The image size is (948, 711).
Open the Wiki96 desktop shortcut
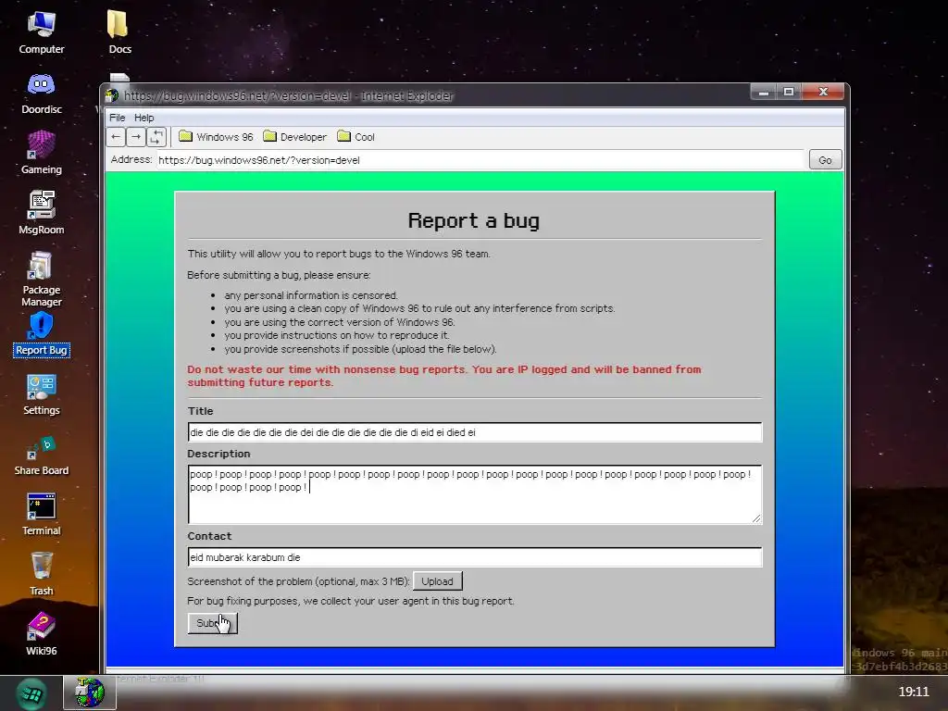coord(41,635)
